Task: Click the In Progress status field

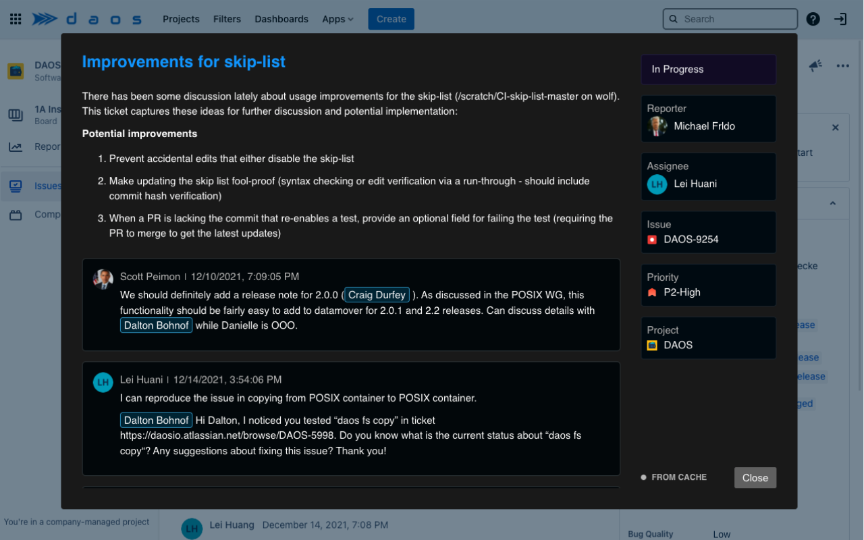Action: point(708,69)
